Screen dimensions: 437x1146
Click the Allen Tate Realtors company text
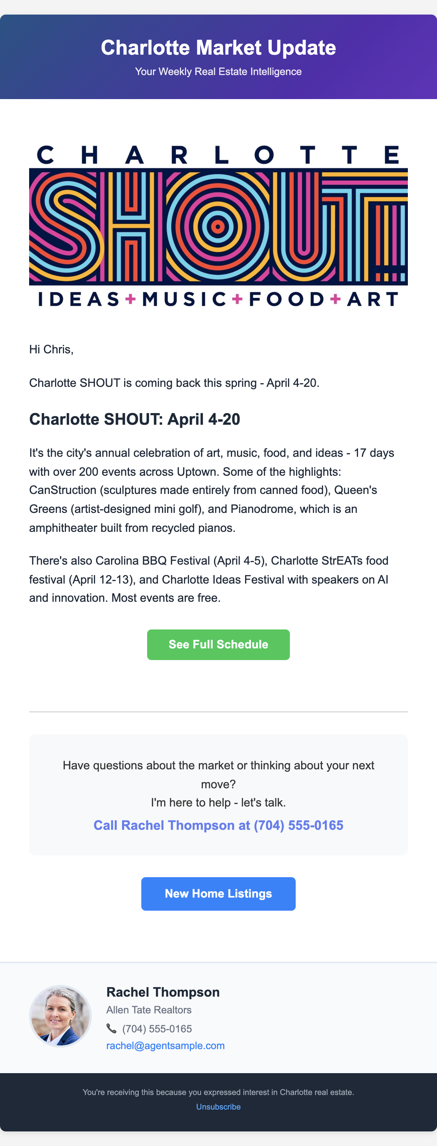149,1010
